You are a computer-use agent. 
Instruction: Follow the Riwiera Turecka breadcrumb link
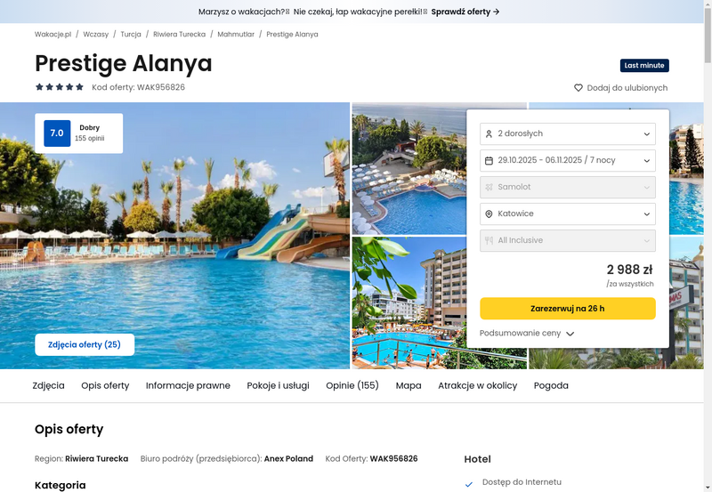pos(180,34)
